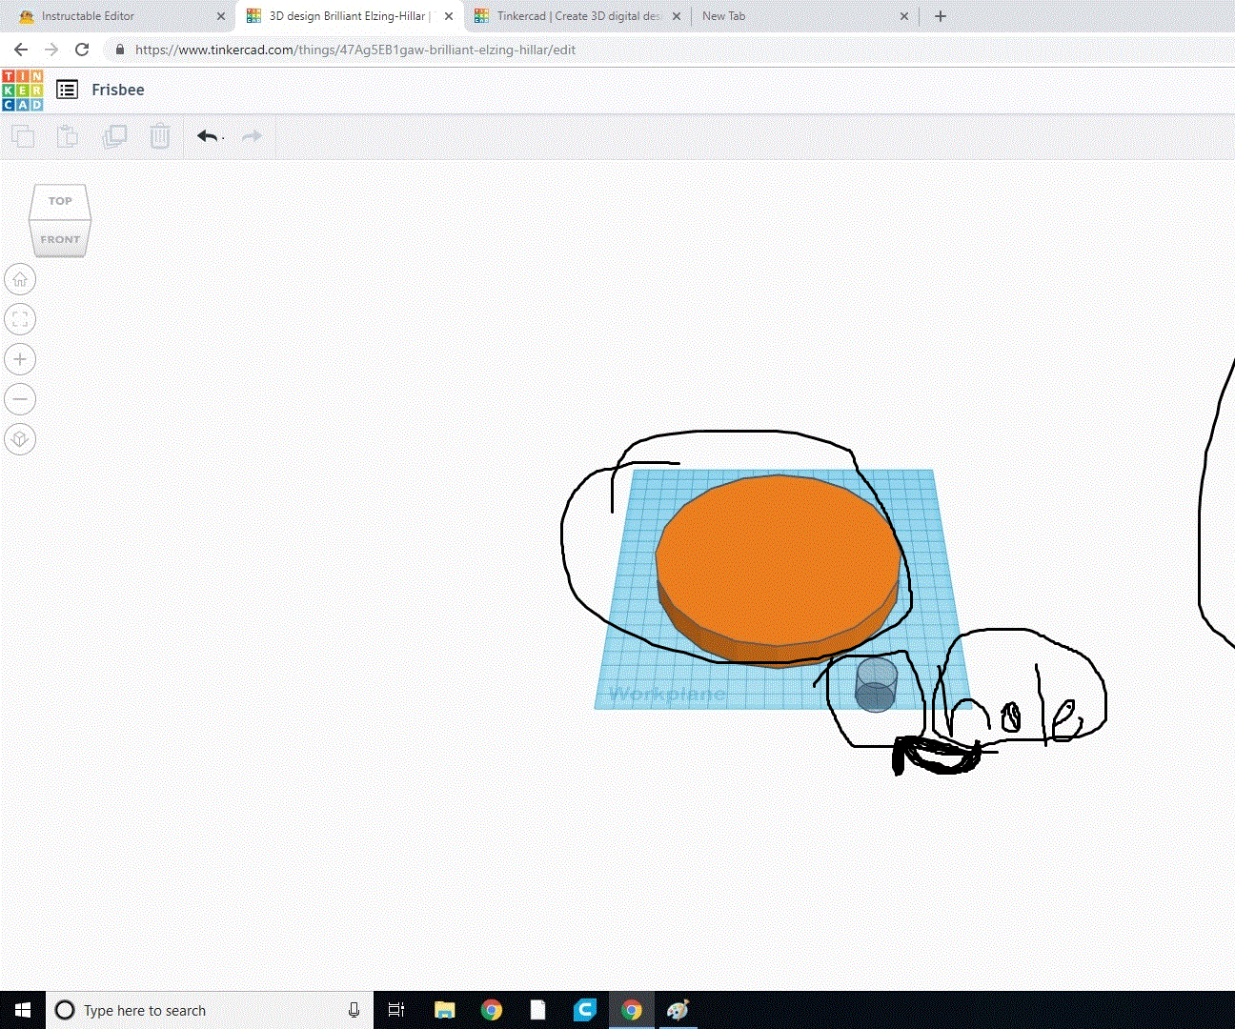1235x1029 pixels.
Task: Switch to the Tinkercad Create 3D tab
Action: pyautogui.click(x=567, y=15)
